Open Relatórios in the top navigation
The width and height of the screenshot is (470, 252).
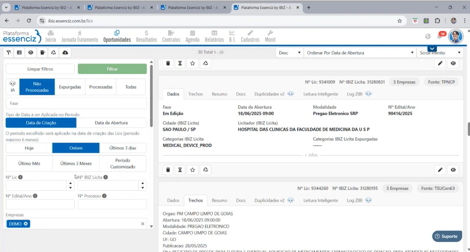coord(214,36)
